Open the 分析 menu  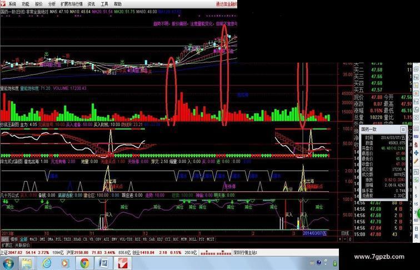(x=52, y=4)
